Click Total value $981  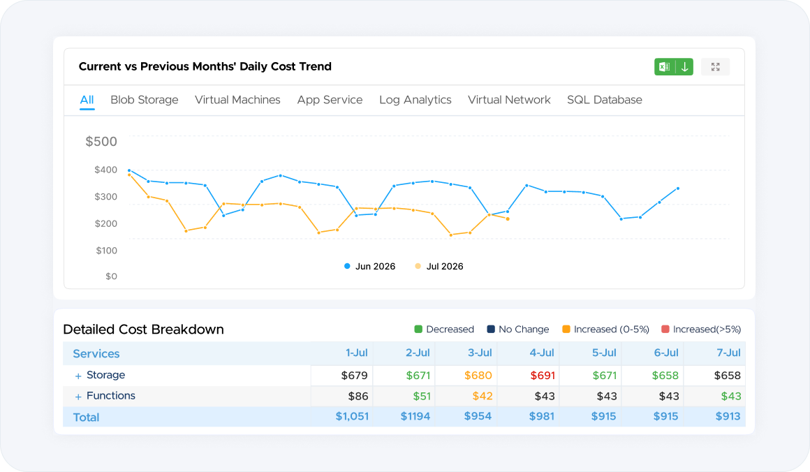541,416
